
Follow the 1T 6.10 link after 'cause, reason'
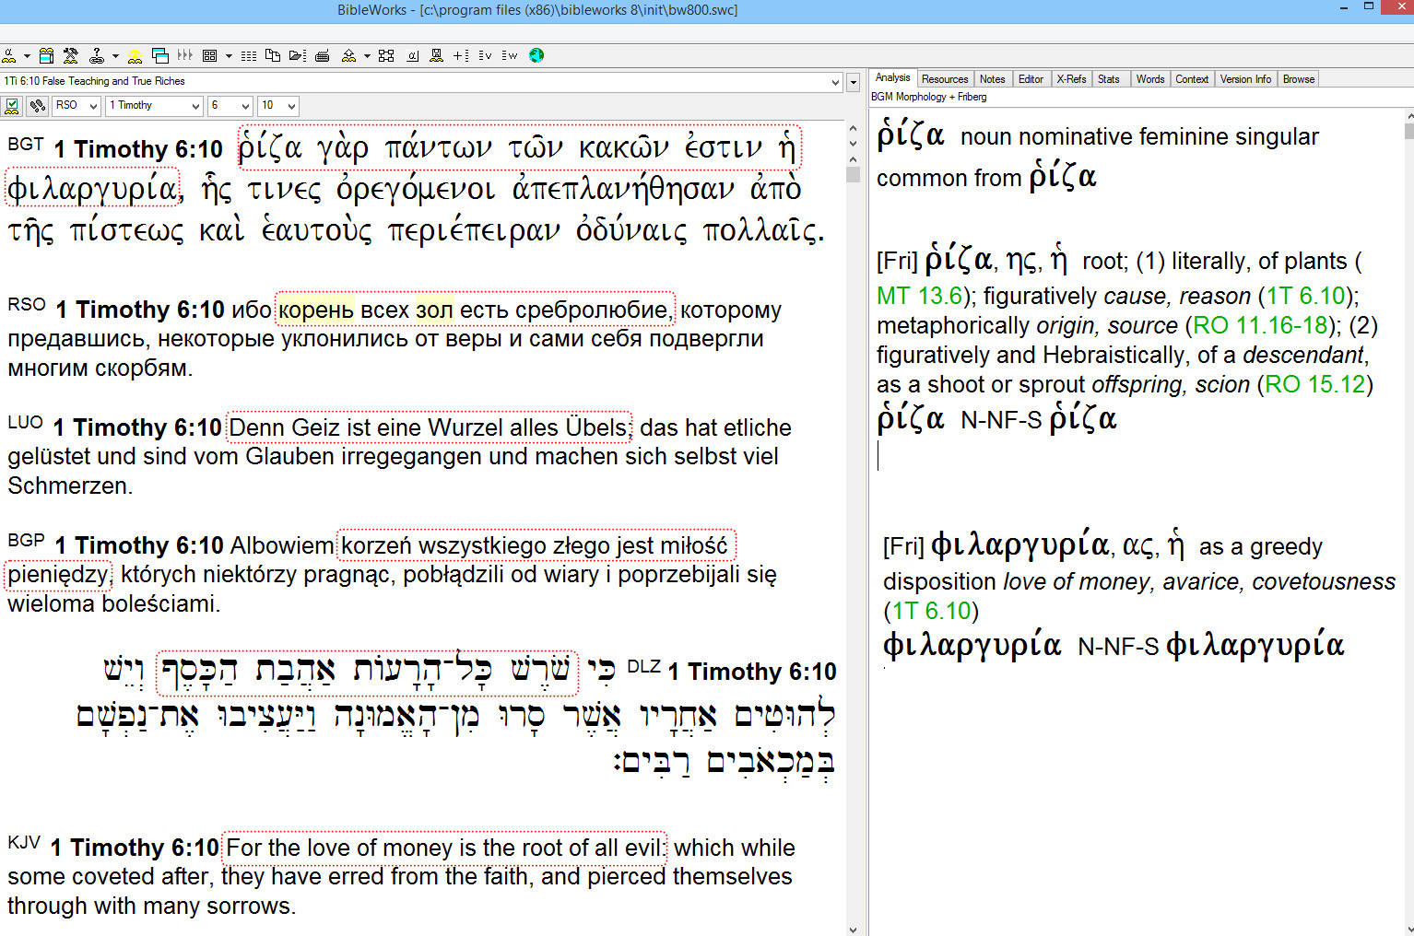coord(1305,296)
